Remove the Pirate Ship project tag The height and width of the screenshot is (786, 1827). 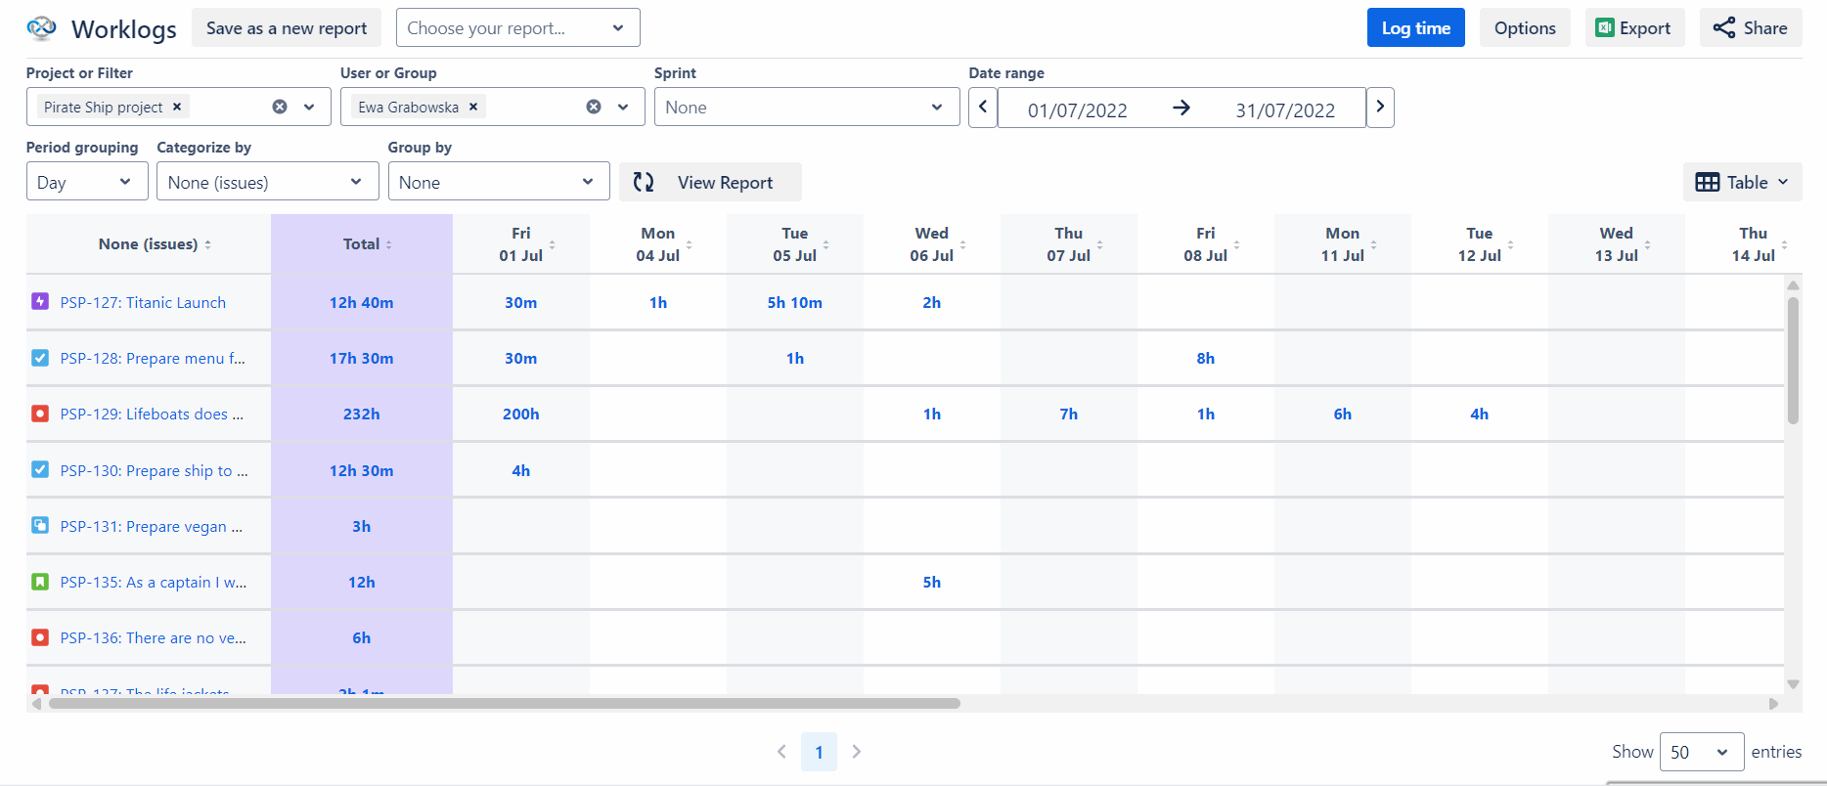point(177,107)
